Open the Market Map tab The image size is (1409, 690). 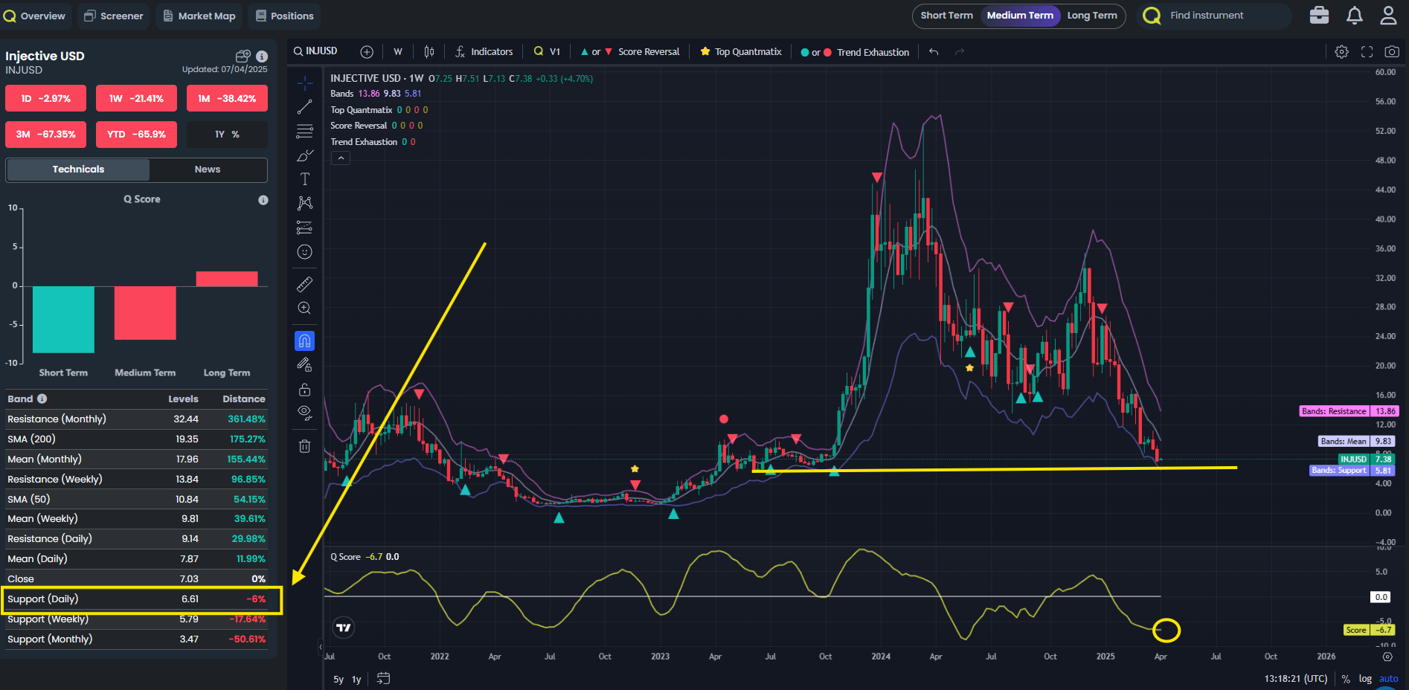tap(199, 16)
